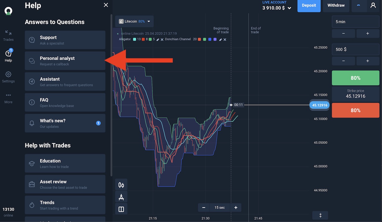Screen dimensions: 382x222
Task: Edit the Alligator indicator pencil icon
Action: click(x=158, y=39)
